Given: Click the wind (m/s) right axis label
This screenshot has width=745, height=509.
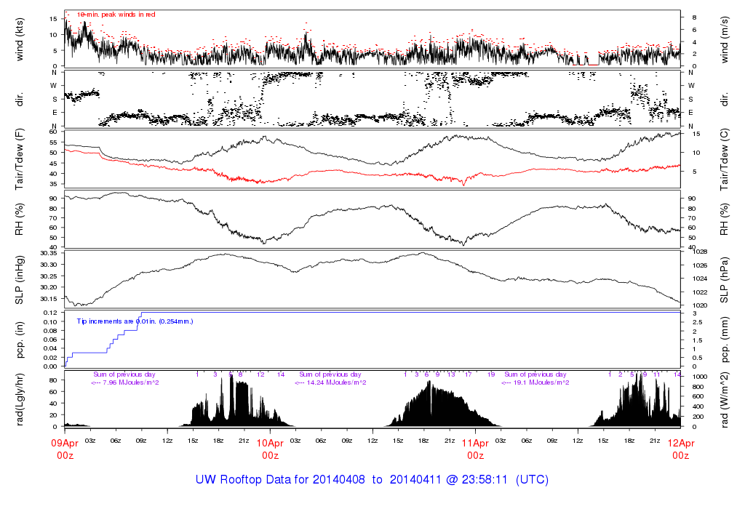Looking at the screenshot, I should (724, 39).
